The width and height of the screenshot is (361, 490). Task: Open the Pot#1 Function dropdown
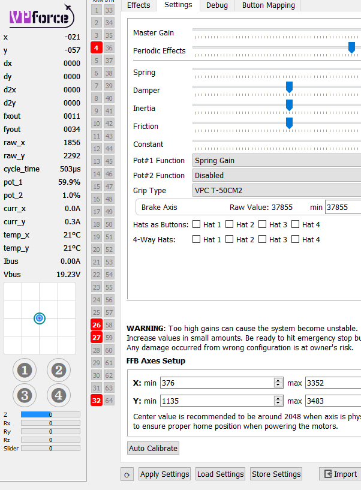click(x=276, y=160)
